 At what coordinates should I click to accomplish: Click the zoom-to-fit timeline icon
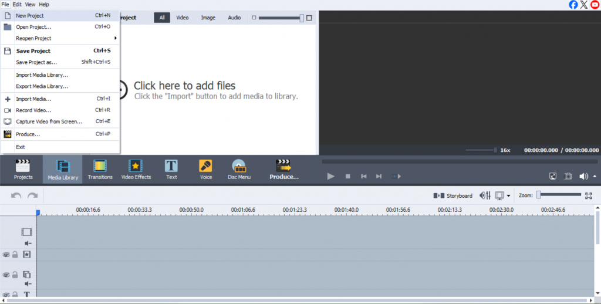click(589, 195)
